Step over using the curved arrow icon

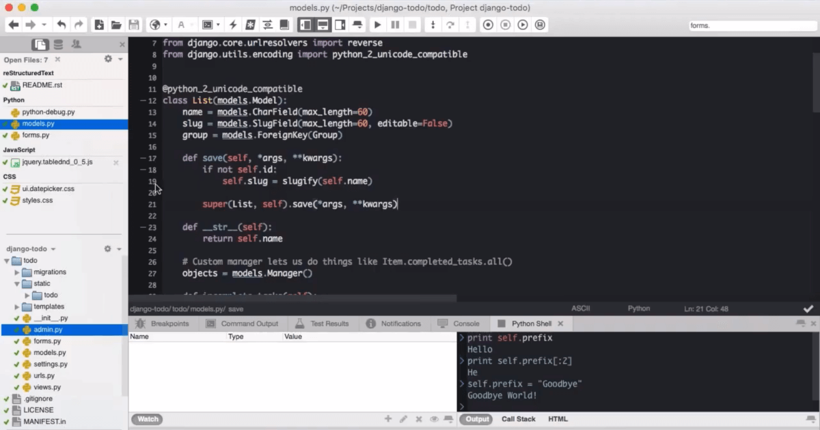(x=450, y=25)
